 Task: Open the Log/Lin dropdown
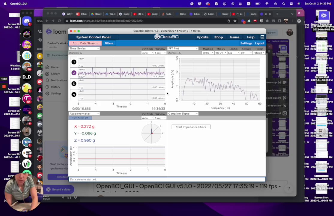[x=233, y=53]
